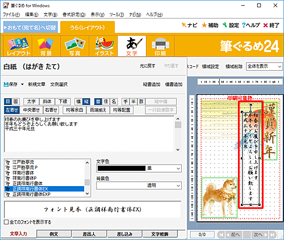Image resolution: width=284 pixels, height=240 pixels.
Task: Open the 背景 (Background) toolbar icon
Action: pos(46,47)
